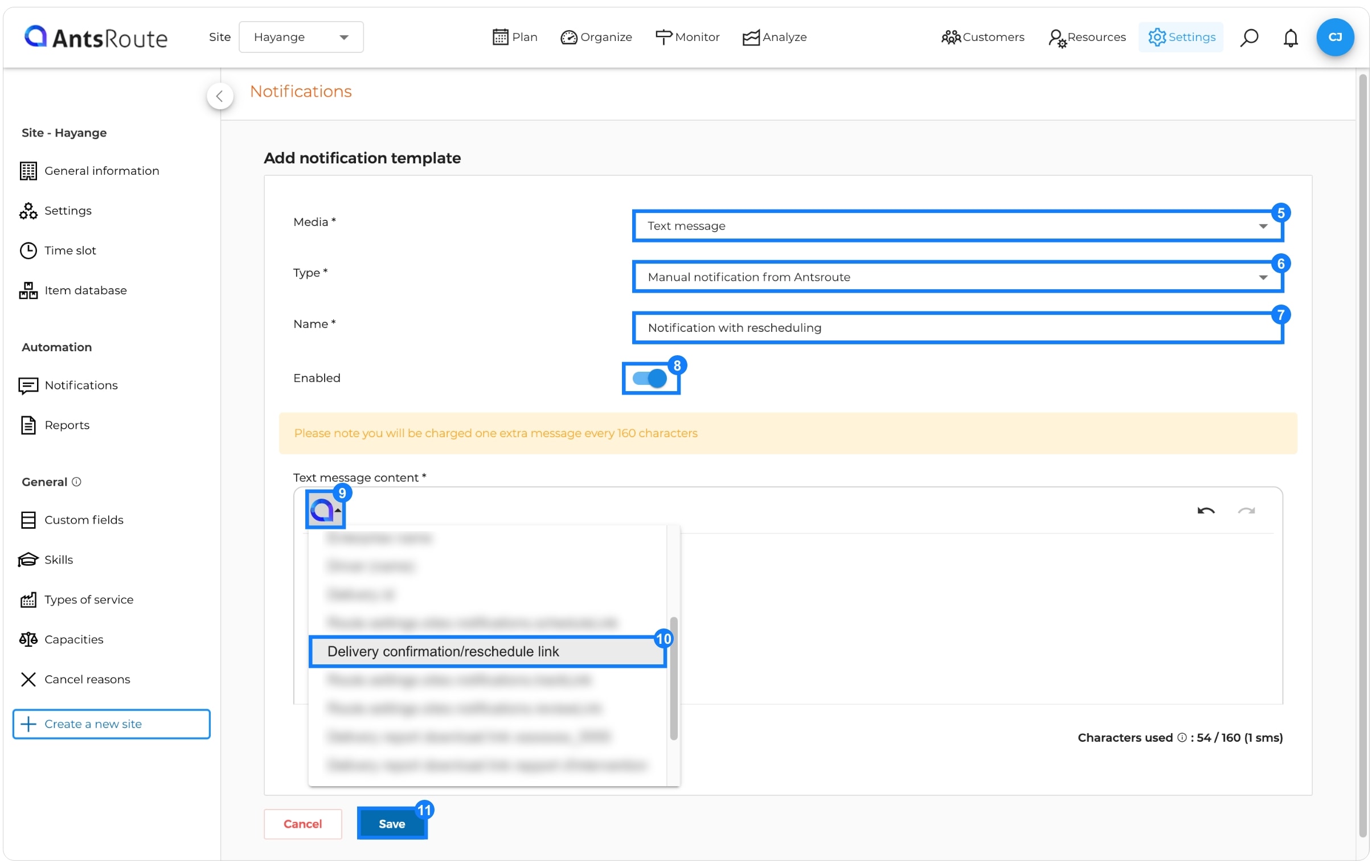Open Custom fields in the sidebar

(72, 520)
